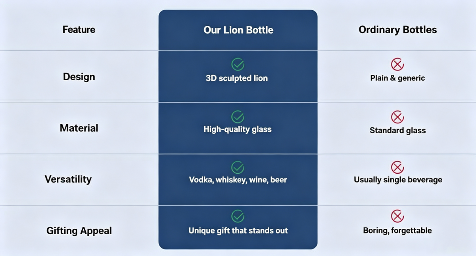Image resolution: width=476 pixels, height=256 pixels.
Task: Click the Material row label
Action: 79,128
